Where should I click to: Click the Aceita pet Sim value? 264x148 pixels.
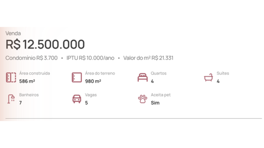pos(155,103)
